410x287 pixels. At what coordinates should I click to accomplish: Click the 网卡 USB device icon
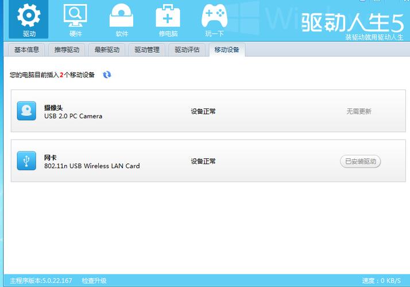coord(26,161)
